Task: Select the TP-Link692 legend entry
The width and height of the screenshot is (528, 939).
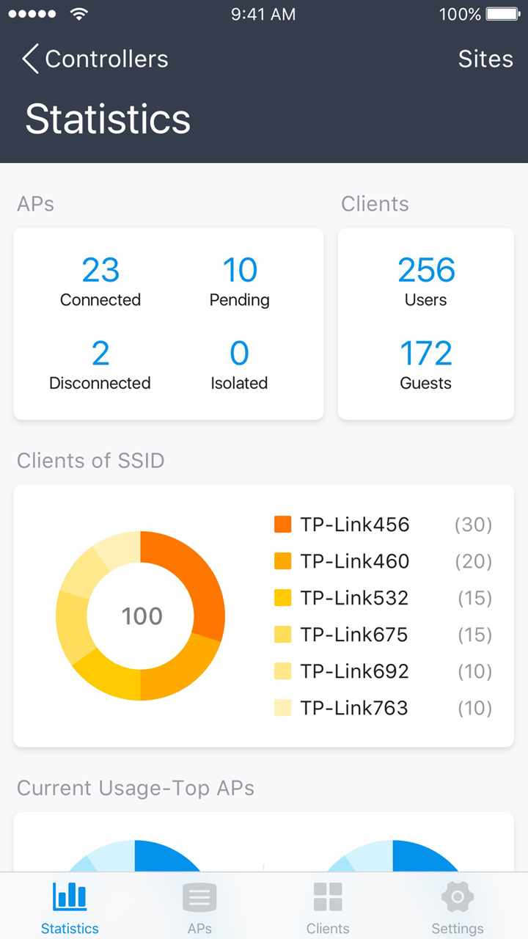Action: (x=383, y=671)
